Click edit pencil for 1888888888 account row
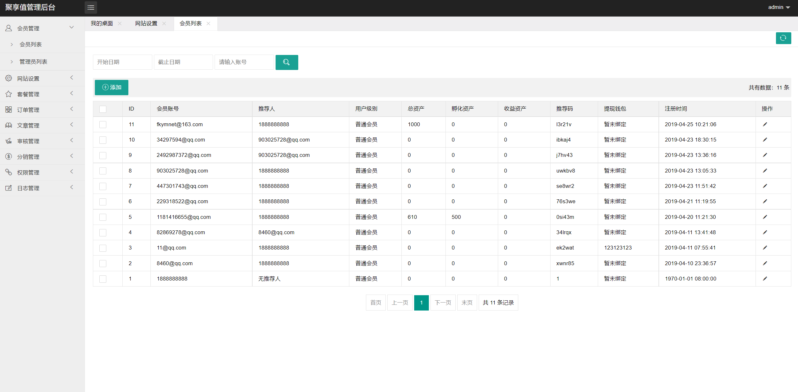The width and height of the screenshot is (798, 392). tap(765, 279)
